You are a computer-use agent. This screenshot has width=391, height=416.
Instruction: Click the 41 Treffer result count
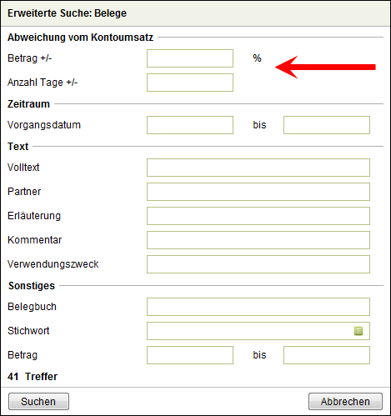coord(33,377)
